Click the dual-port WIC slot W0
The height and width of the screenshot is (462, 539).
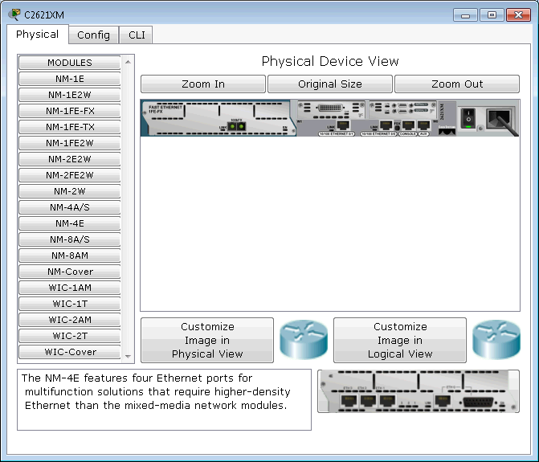402,109
